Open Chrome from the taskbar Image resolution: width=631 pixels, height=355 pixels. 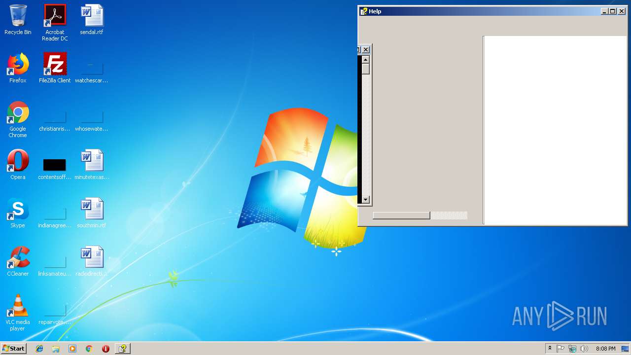(89, 349)
